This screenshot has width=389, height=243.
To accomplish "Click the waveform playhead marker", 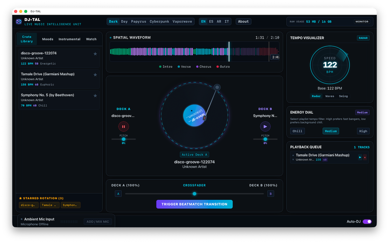I will pos(229,52).
